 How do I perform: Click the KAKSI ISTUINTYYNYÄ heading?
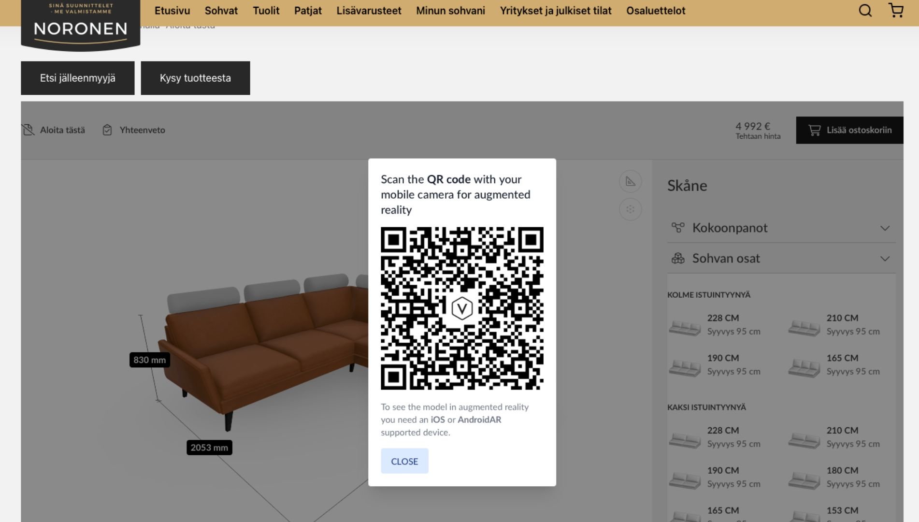706,407
